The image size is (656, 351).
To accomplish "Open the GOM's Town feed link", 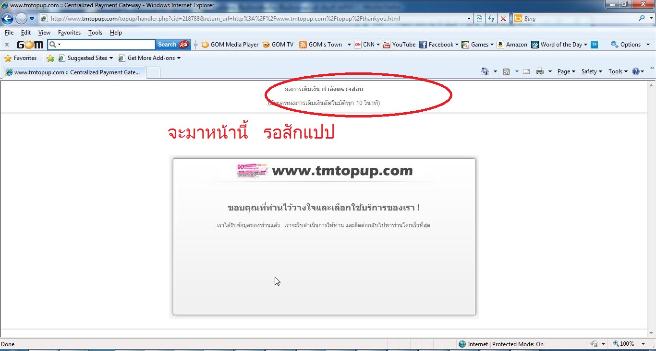I will (321, 45).
